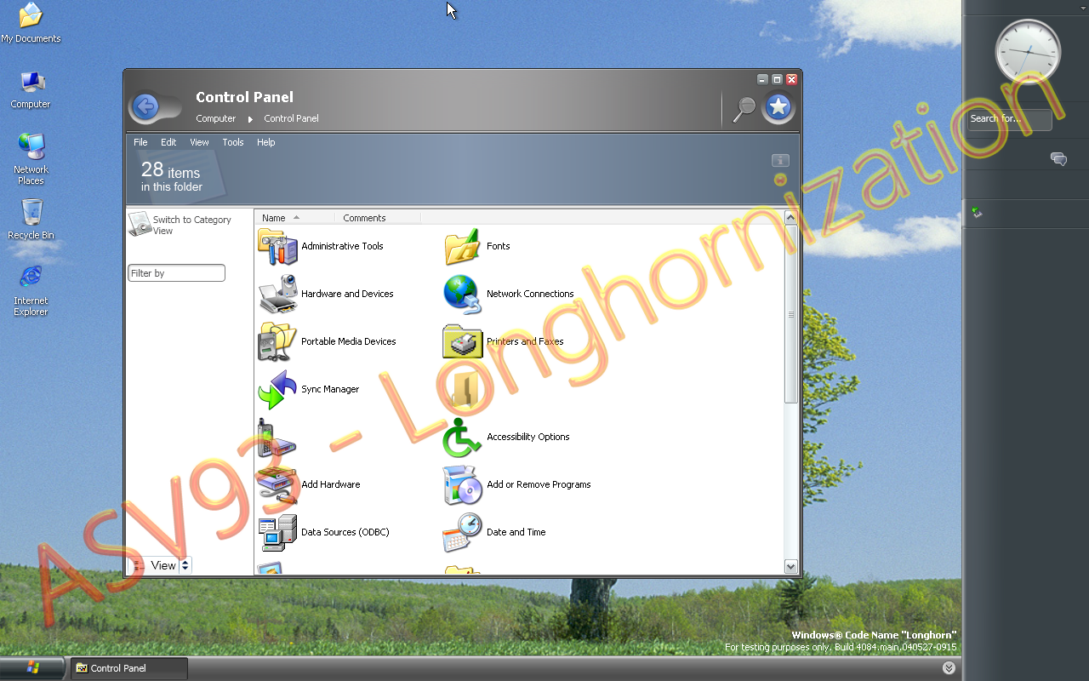The width and height of the screenshot is (1089, 681).
Task: Click the magnifier search icon in header
Action: pyautogui.click(x=744, y=108)
